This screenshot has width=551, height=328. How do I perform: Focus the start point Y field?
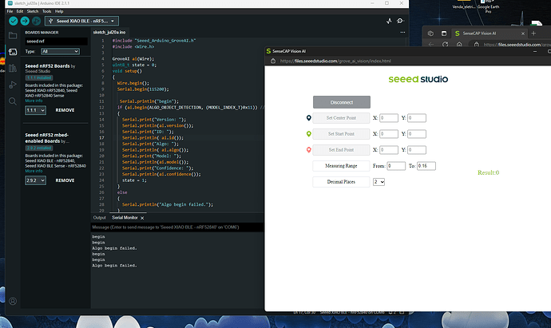(417, 134)
